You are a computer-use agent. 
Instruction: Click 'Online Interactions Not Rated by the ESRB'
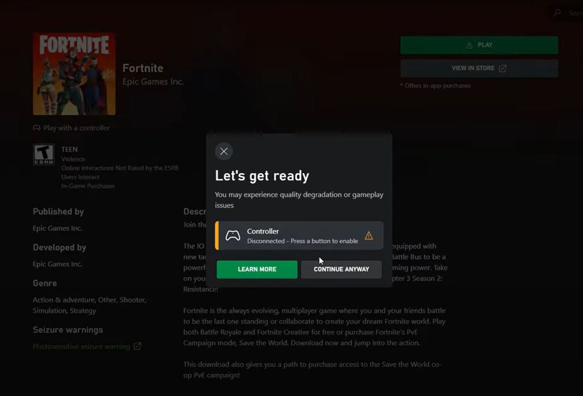tap(120, 168)
